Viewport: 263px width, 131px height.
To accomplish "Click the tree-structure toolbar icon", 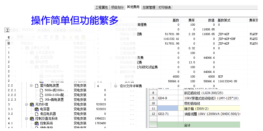I will (64, 37).
